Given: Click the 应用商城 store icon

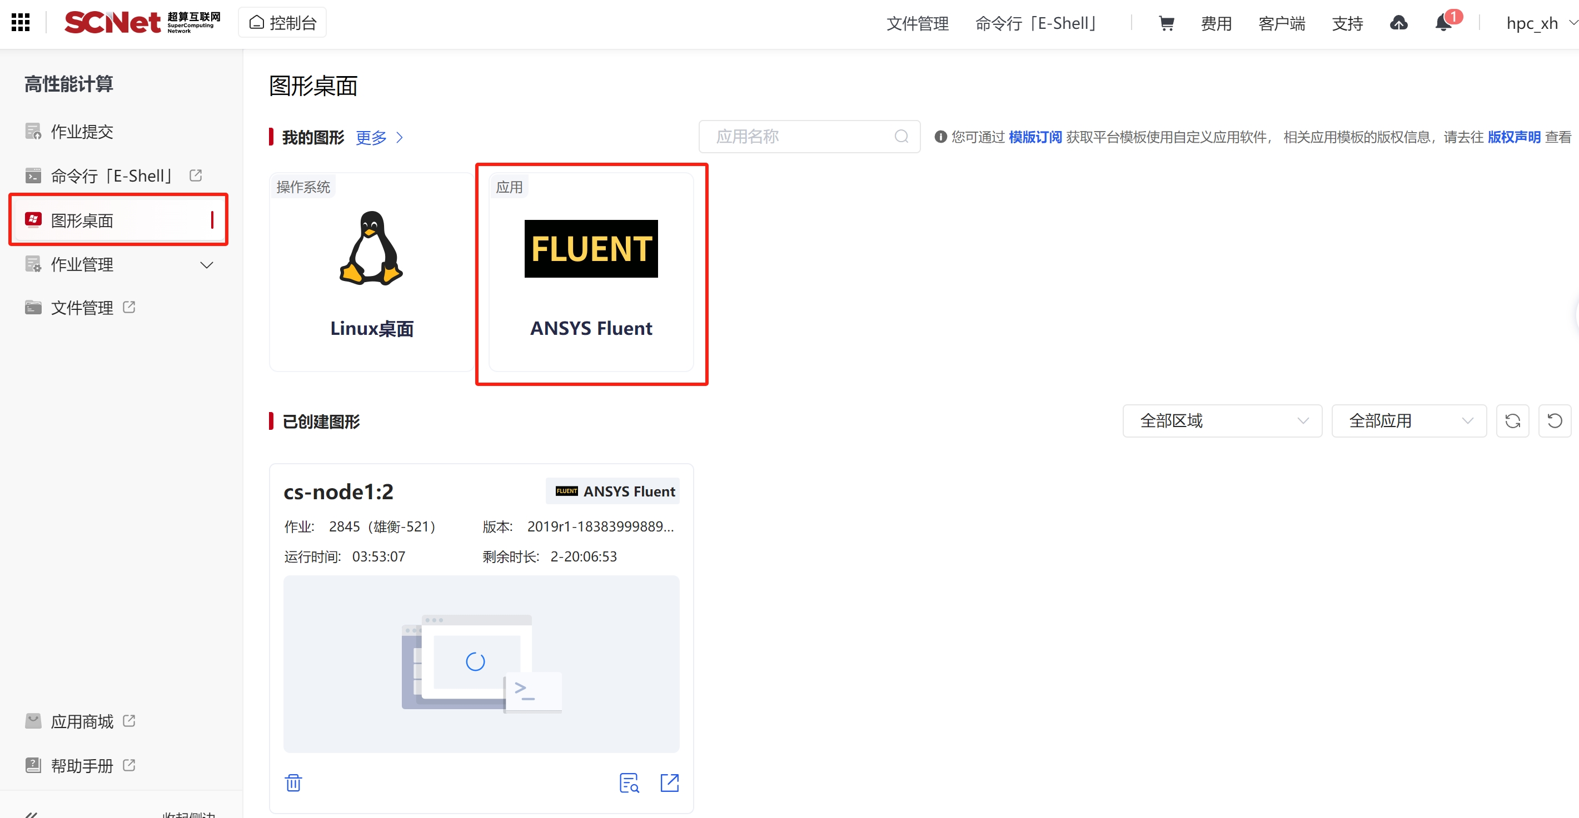Looking at the screenshot, I should coord(33,721).
